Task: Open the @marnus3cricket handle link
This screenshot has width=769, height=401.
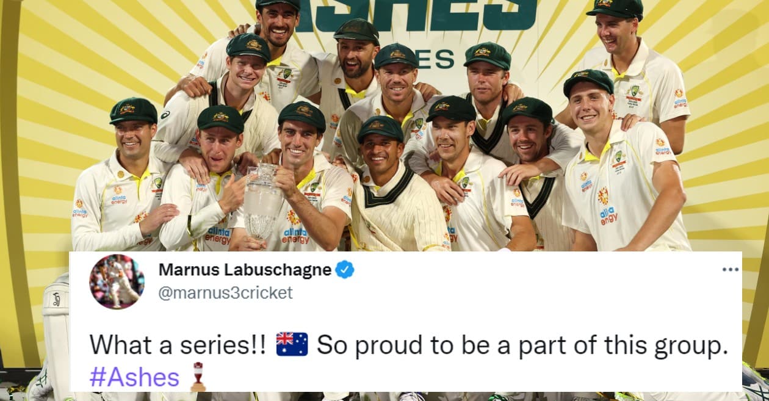Action: click(x=225, y=293)
